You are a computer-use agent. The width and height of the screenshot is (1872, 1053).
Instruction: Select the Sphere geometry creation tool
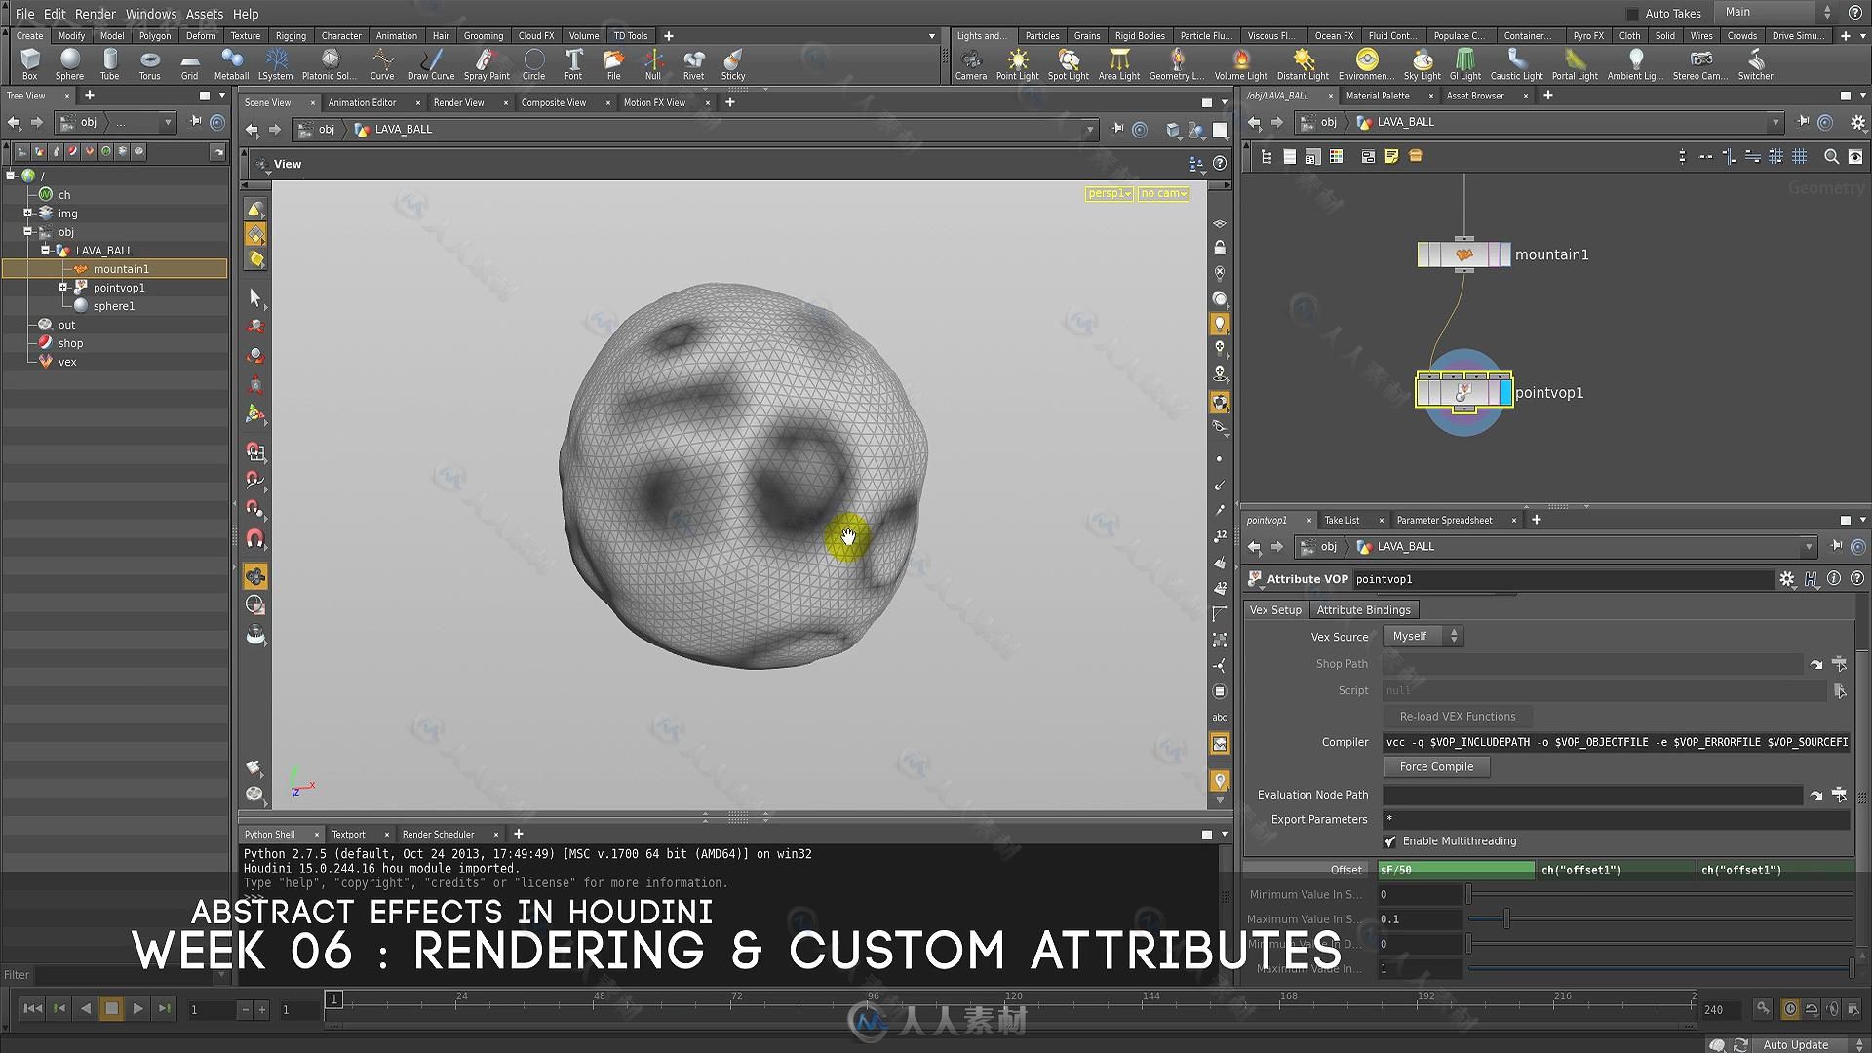point(69,64)
